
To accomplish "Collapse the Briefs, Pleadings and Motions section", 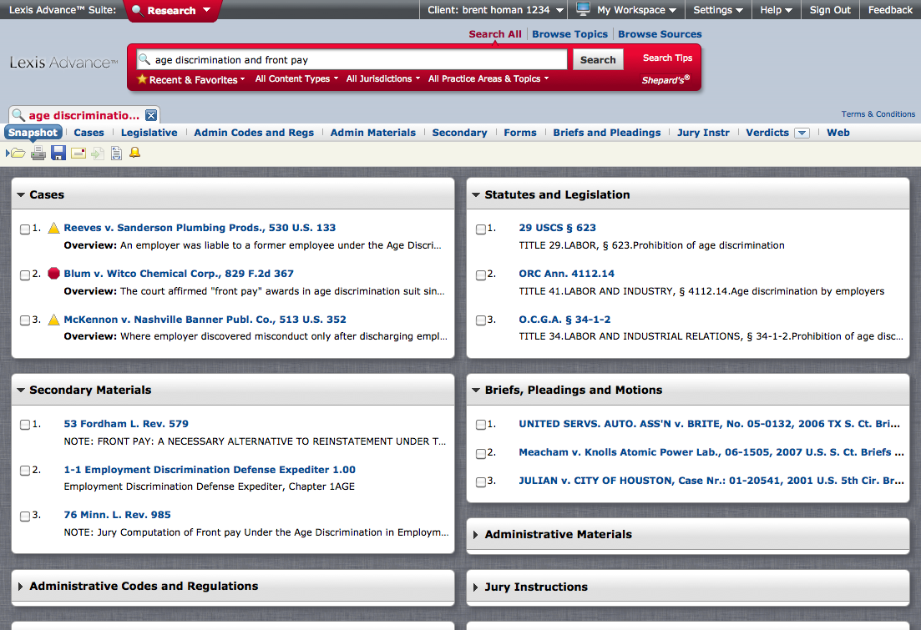I will click(x=476, y=390).
